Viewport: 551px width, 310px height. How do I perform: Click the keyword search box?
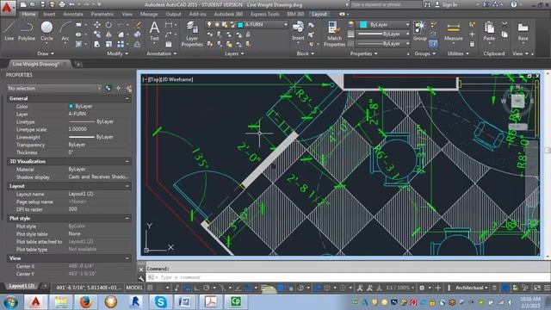pyautogui.click(x=386, y=4)
